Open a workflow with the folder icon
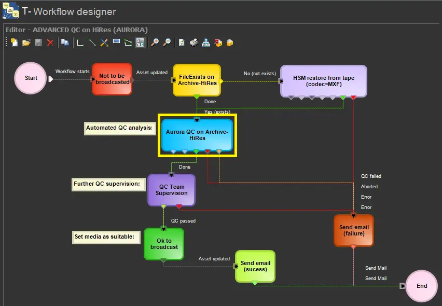The width and height of the screenshot is (442, 306). [26, 43]
